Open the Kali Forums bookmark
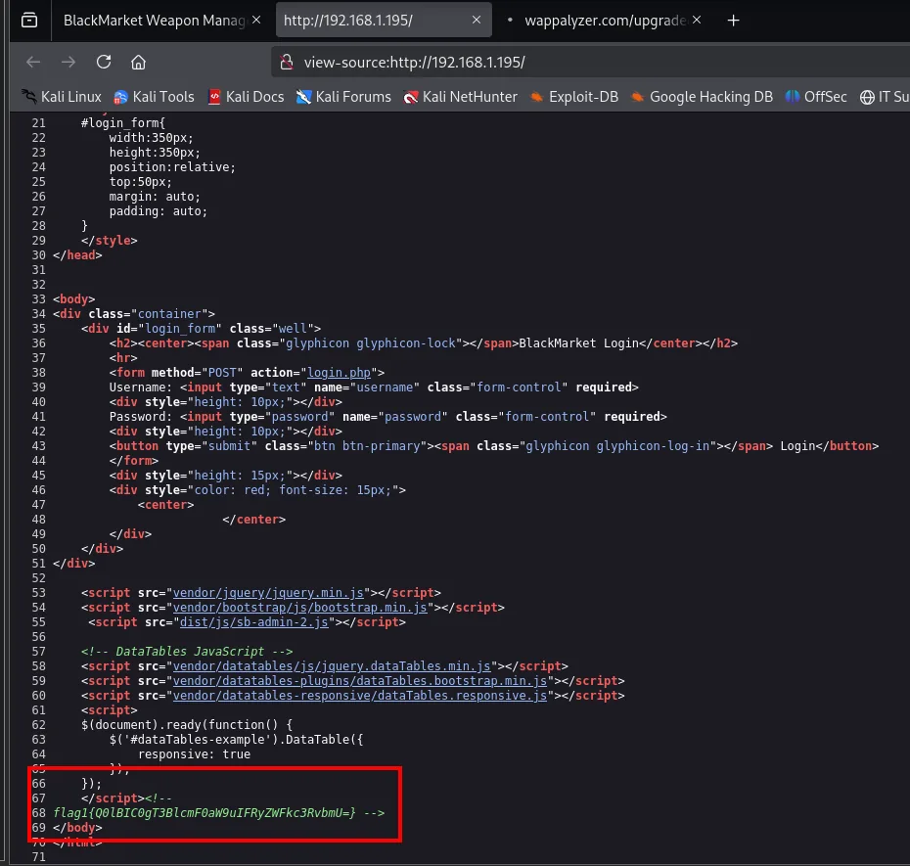Viewport: 910px width, 866px height. [343, 97]
